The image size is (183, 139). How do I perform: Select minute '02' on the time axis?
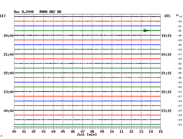tap(34, 132)
